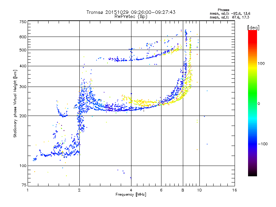Click the y-axis tick label '750'
This screenshot has height=207, width=276.
coord(23,22)
